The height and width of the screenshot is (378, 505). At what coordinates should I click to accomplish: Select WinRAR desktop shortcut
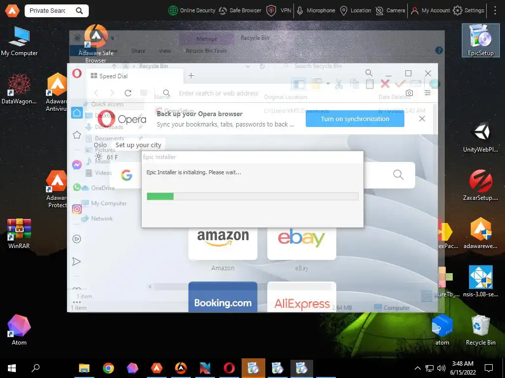point(19,234)
